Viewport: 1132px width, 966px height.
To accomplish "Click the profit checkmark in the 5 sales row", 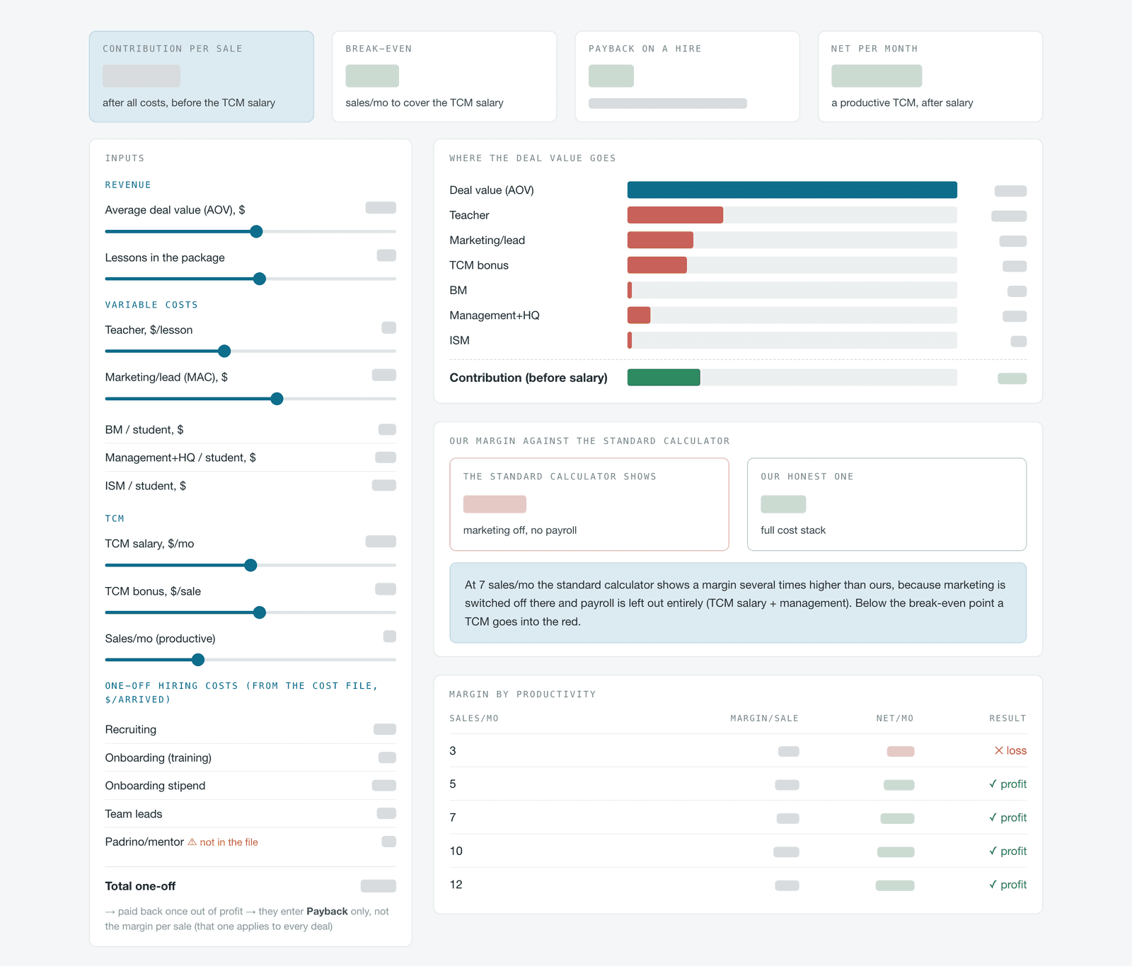I will coord(993,784).
